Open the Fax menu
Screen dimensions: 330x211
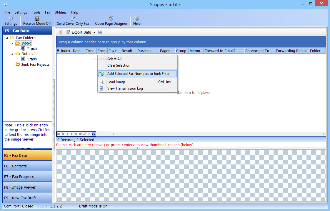48,12
